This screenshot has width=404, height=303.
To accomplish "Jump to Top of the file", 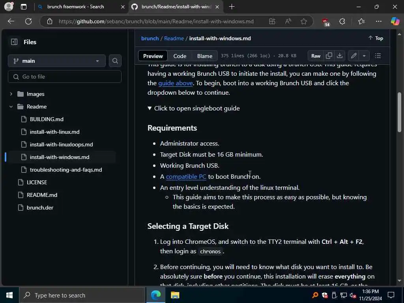I will pos(376,38).
